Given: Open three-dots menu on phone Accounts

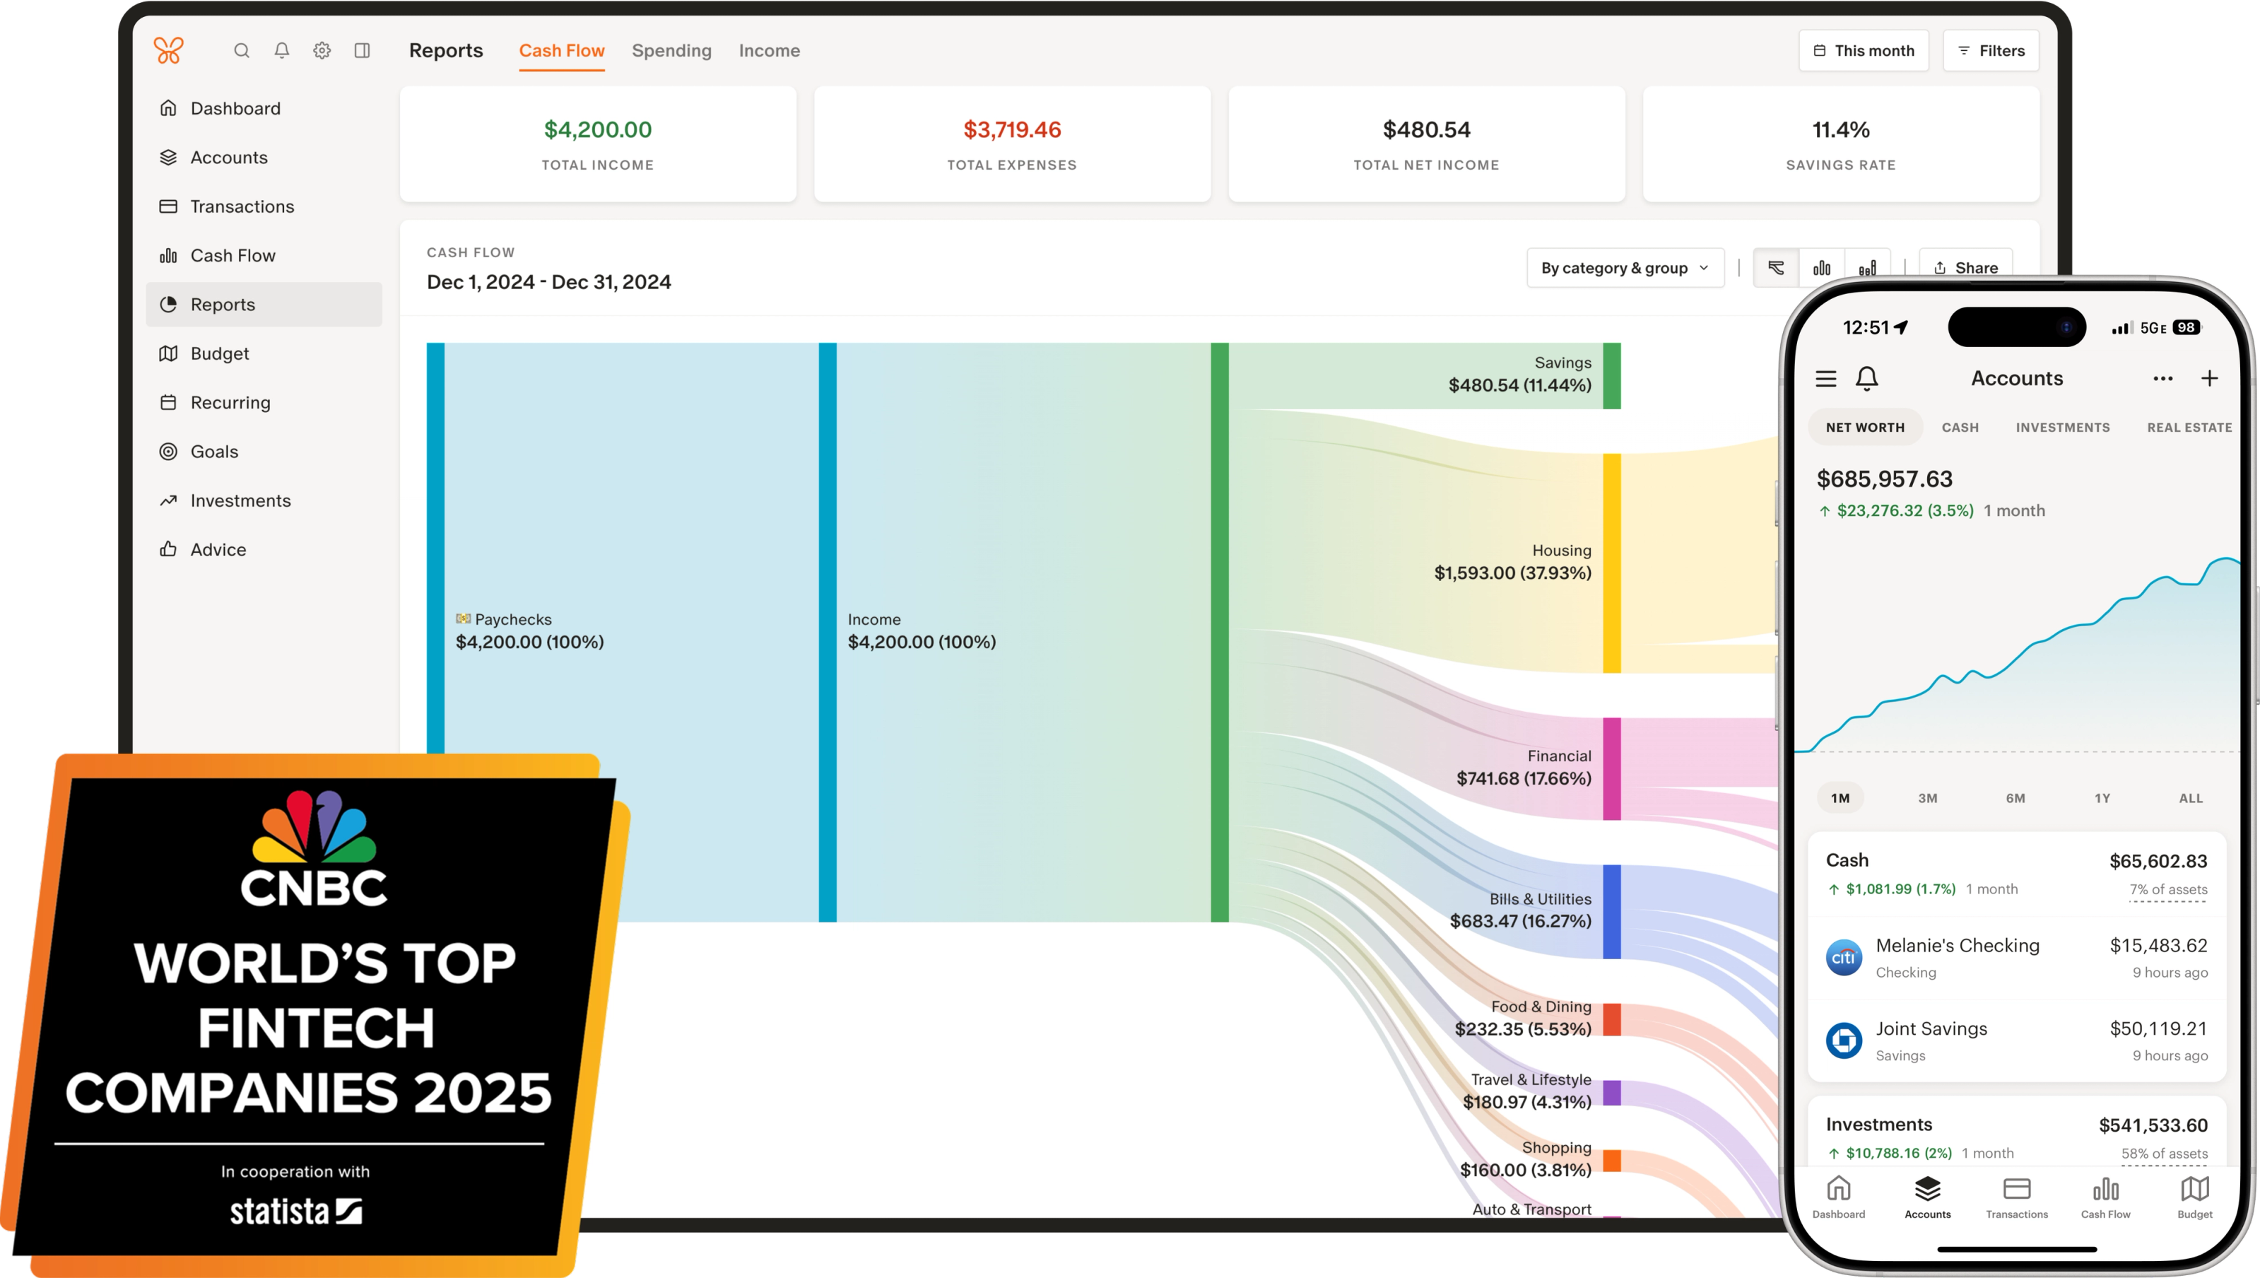Looking at the screenshot, I should [2162, 378].
